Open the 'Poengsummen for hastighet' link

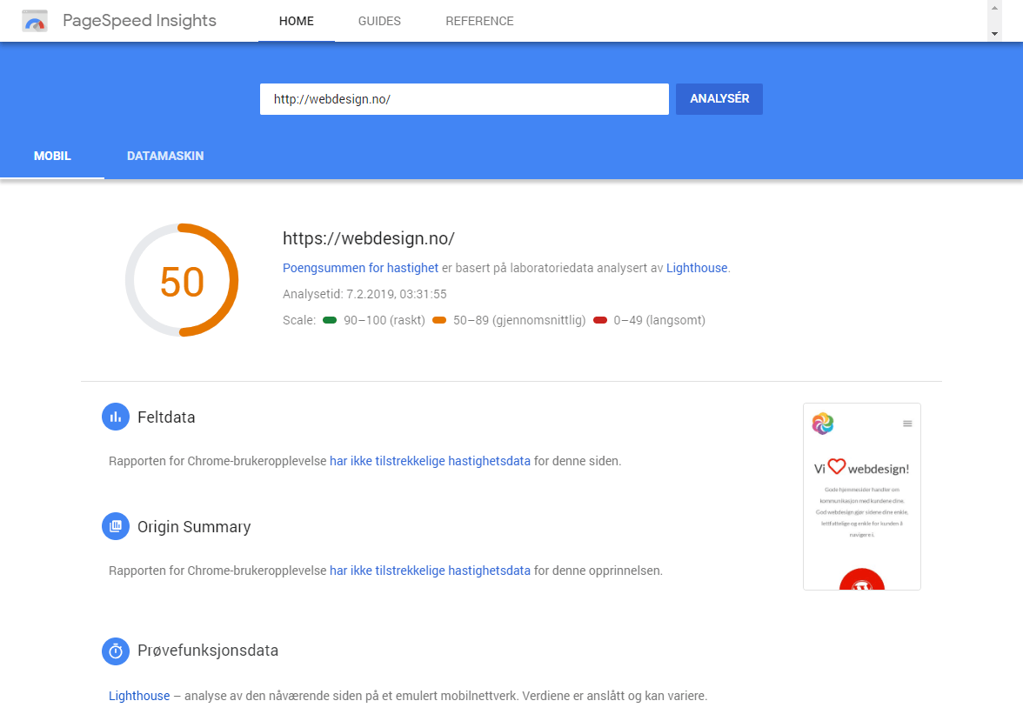coord(360,268)
